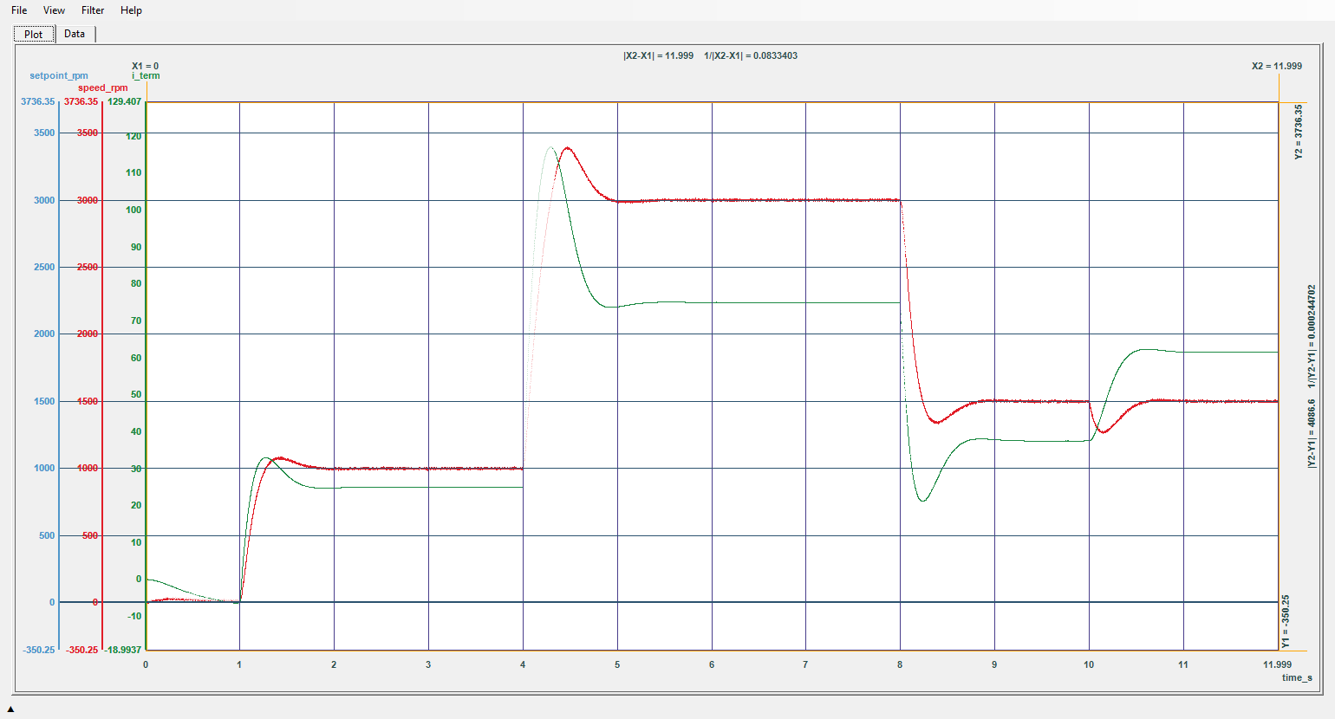This screenshot has width=1335, height=719.
Task: Click the blue 3736.35 setpoint axis maximum
Action: pyautogui.click(x=38, y=101)
